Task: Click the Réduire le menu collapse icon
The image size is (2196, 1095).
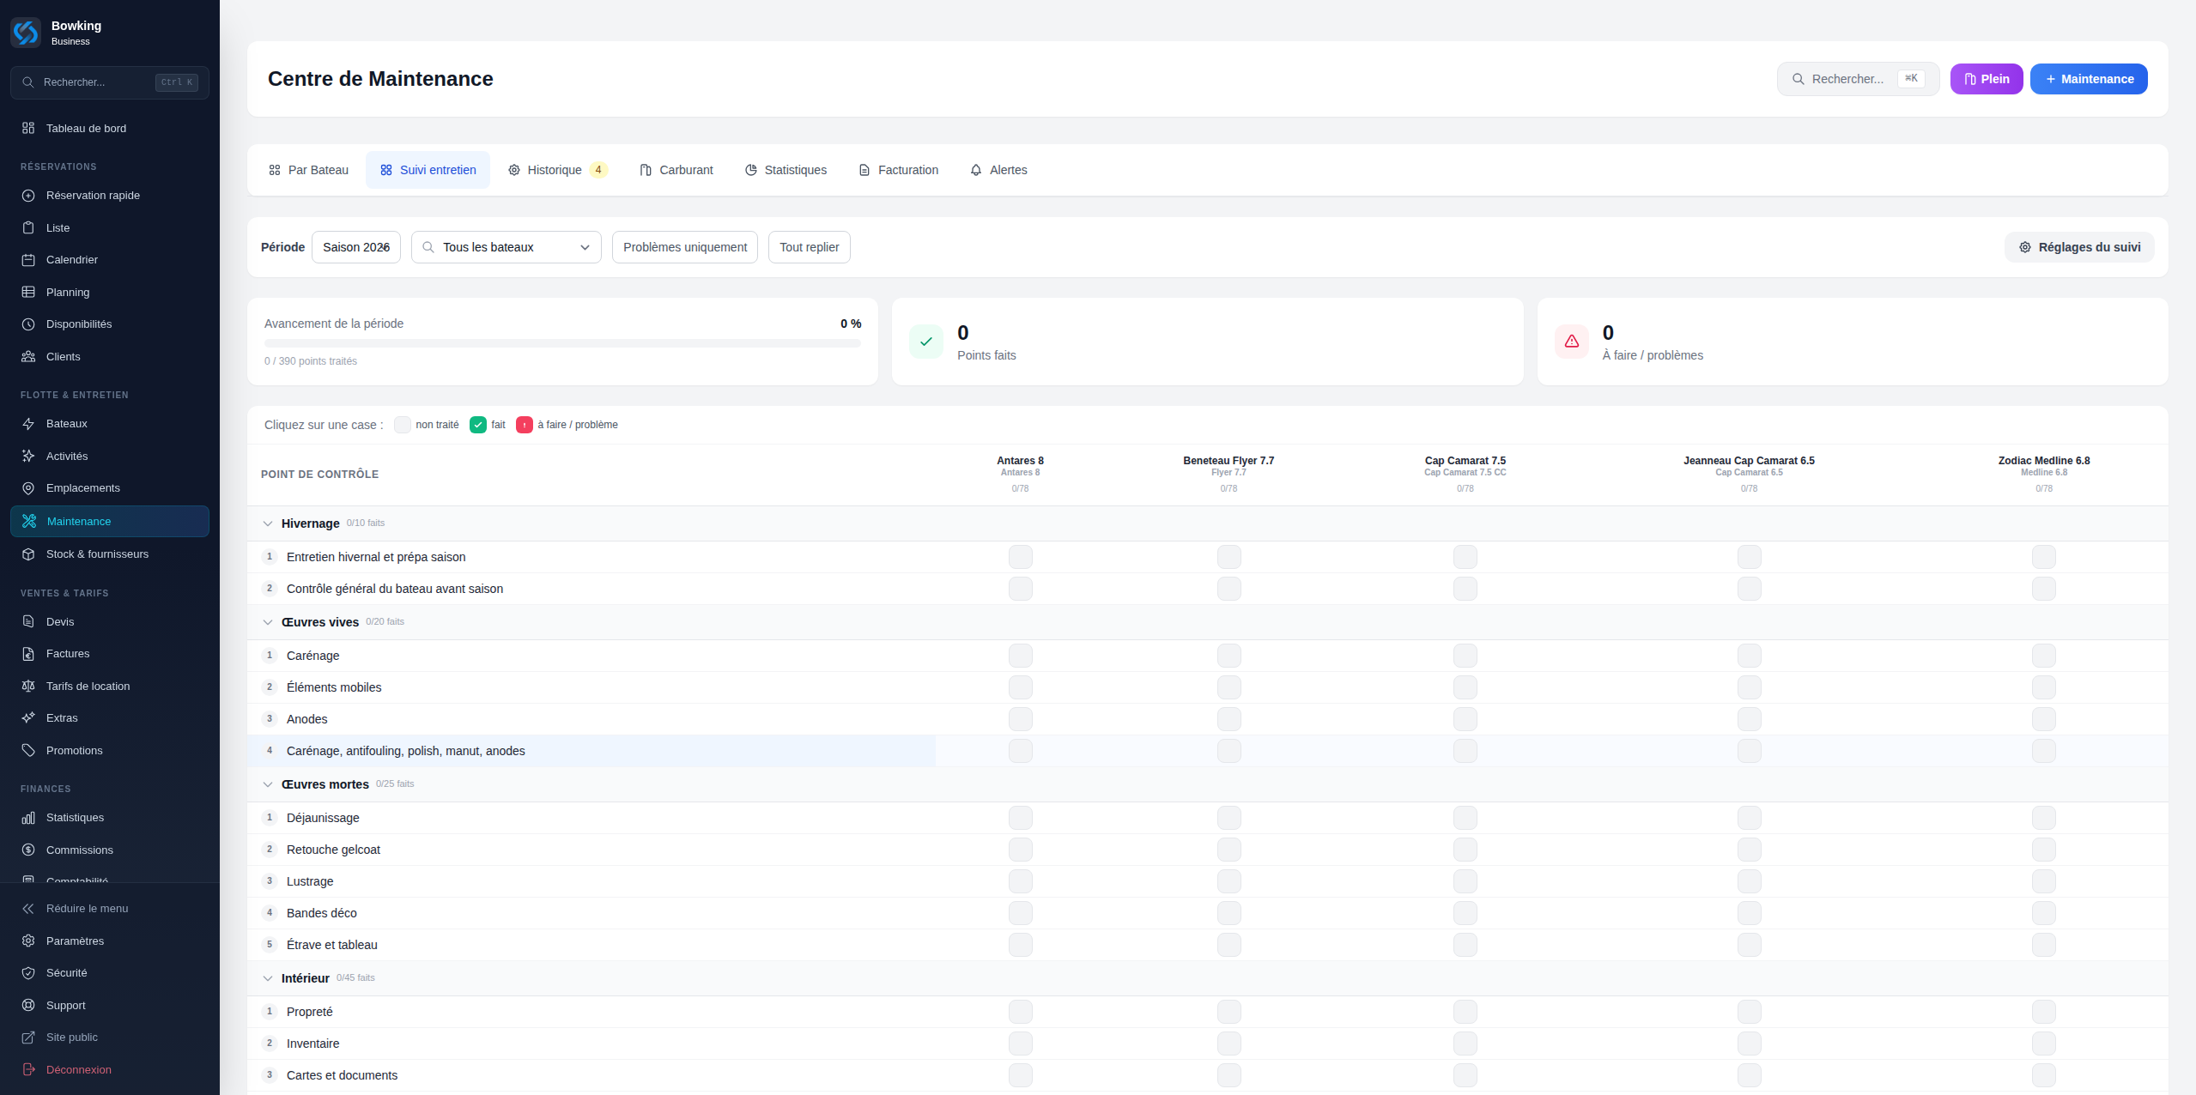Action: pyautogui.click(x=28, y=909)
